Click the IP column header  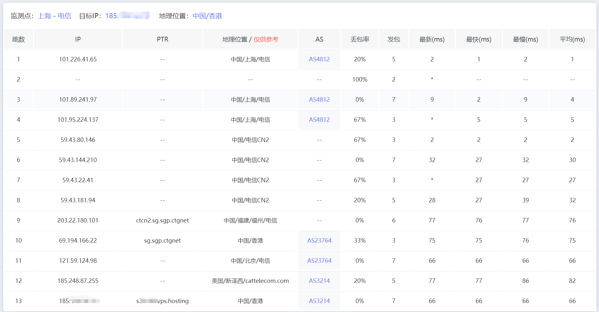pos(78,39)
